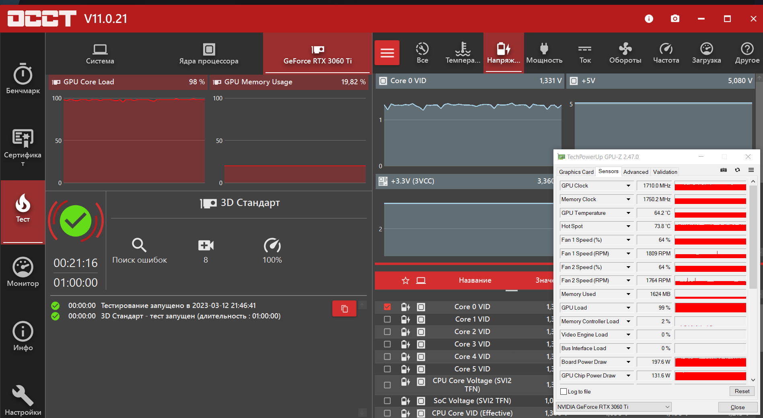
Task: Click the favorites star column header
Action: [x=405, y=280]
